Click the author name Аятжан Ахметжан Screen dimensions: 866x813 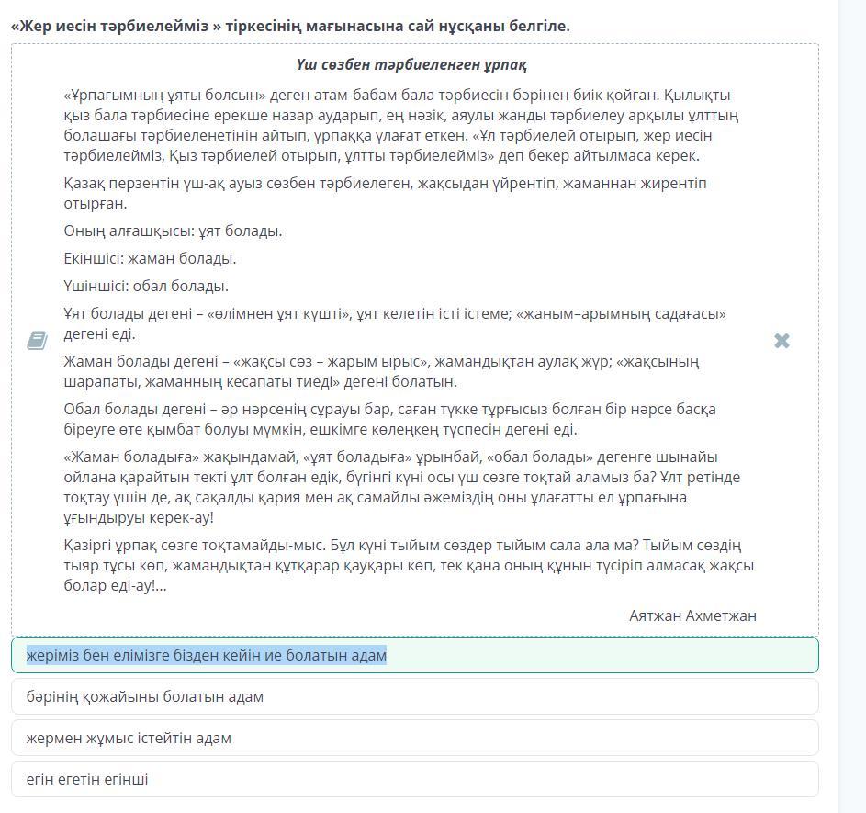point(692,615)
